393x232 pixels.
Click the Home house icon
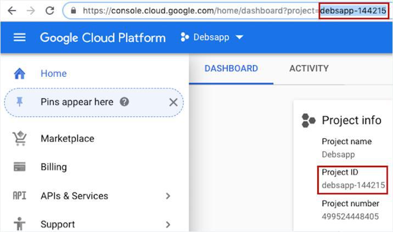20,73
